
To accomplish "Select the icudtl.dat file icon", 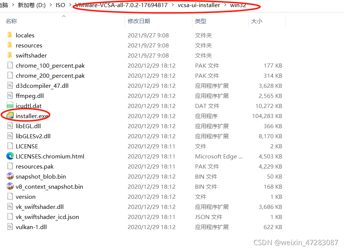I will tap(10, 106).
